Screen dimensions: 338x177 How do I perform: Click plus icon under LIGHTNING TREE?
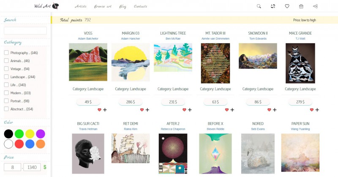(x=190, y=110)
